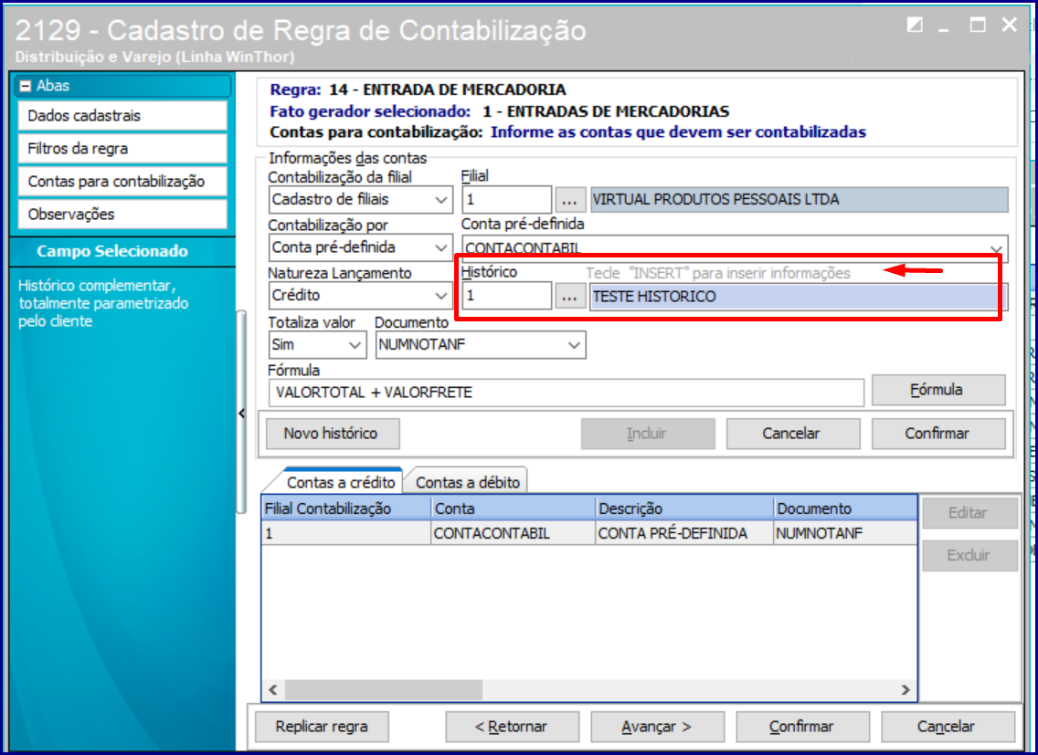The image size is (1038, 755).
Task: Collapse side panel with left arrow
Action: 241,414
